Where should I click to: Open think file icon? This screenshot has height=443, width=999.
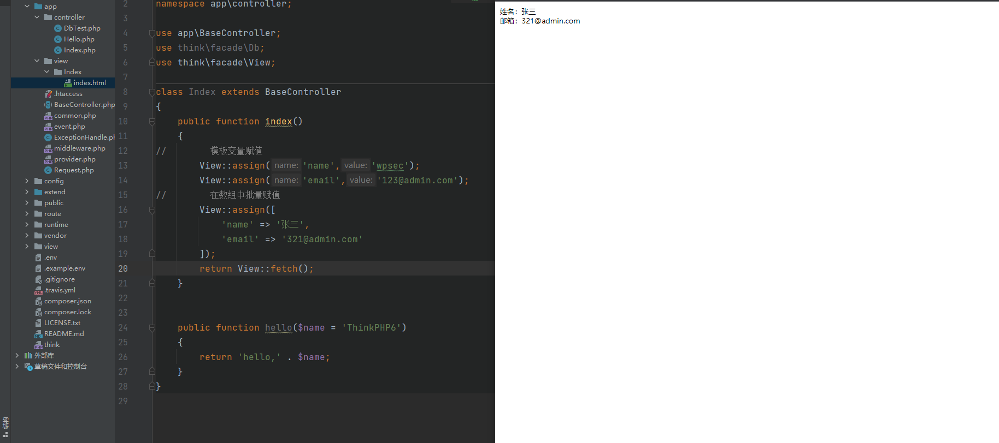pos(38,345)
